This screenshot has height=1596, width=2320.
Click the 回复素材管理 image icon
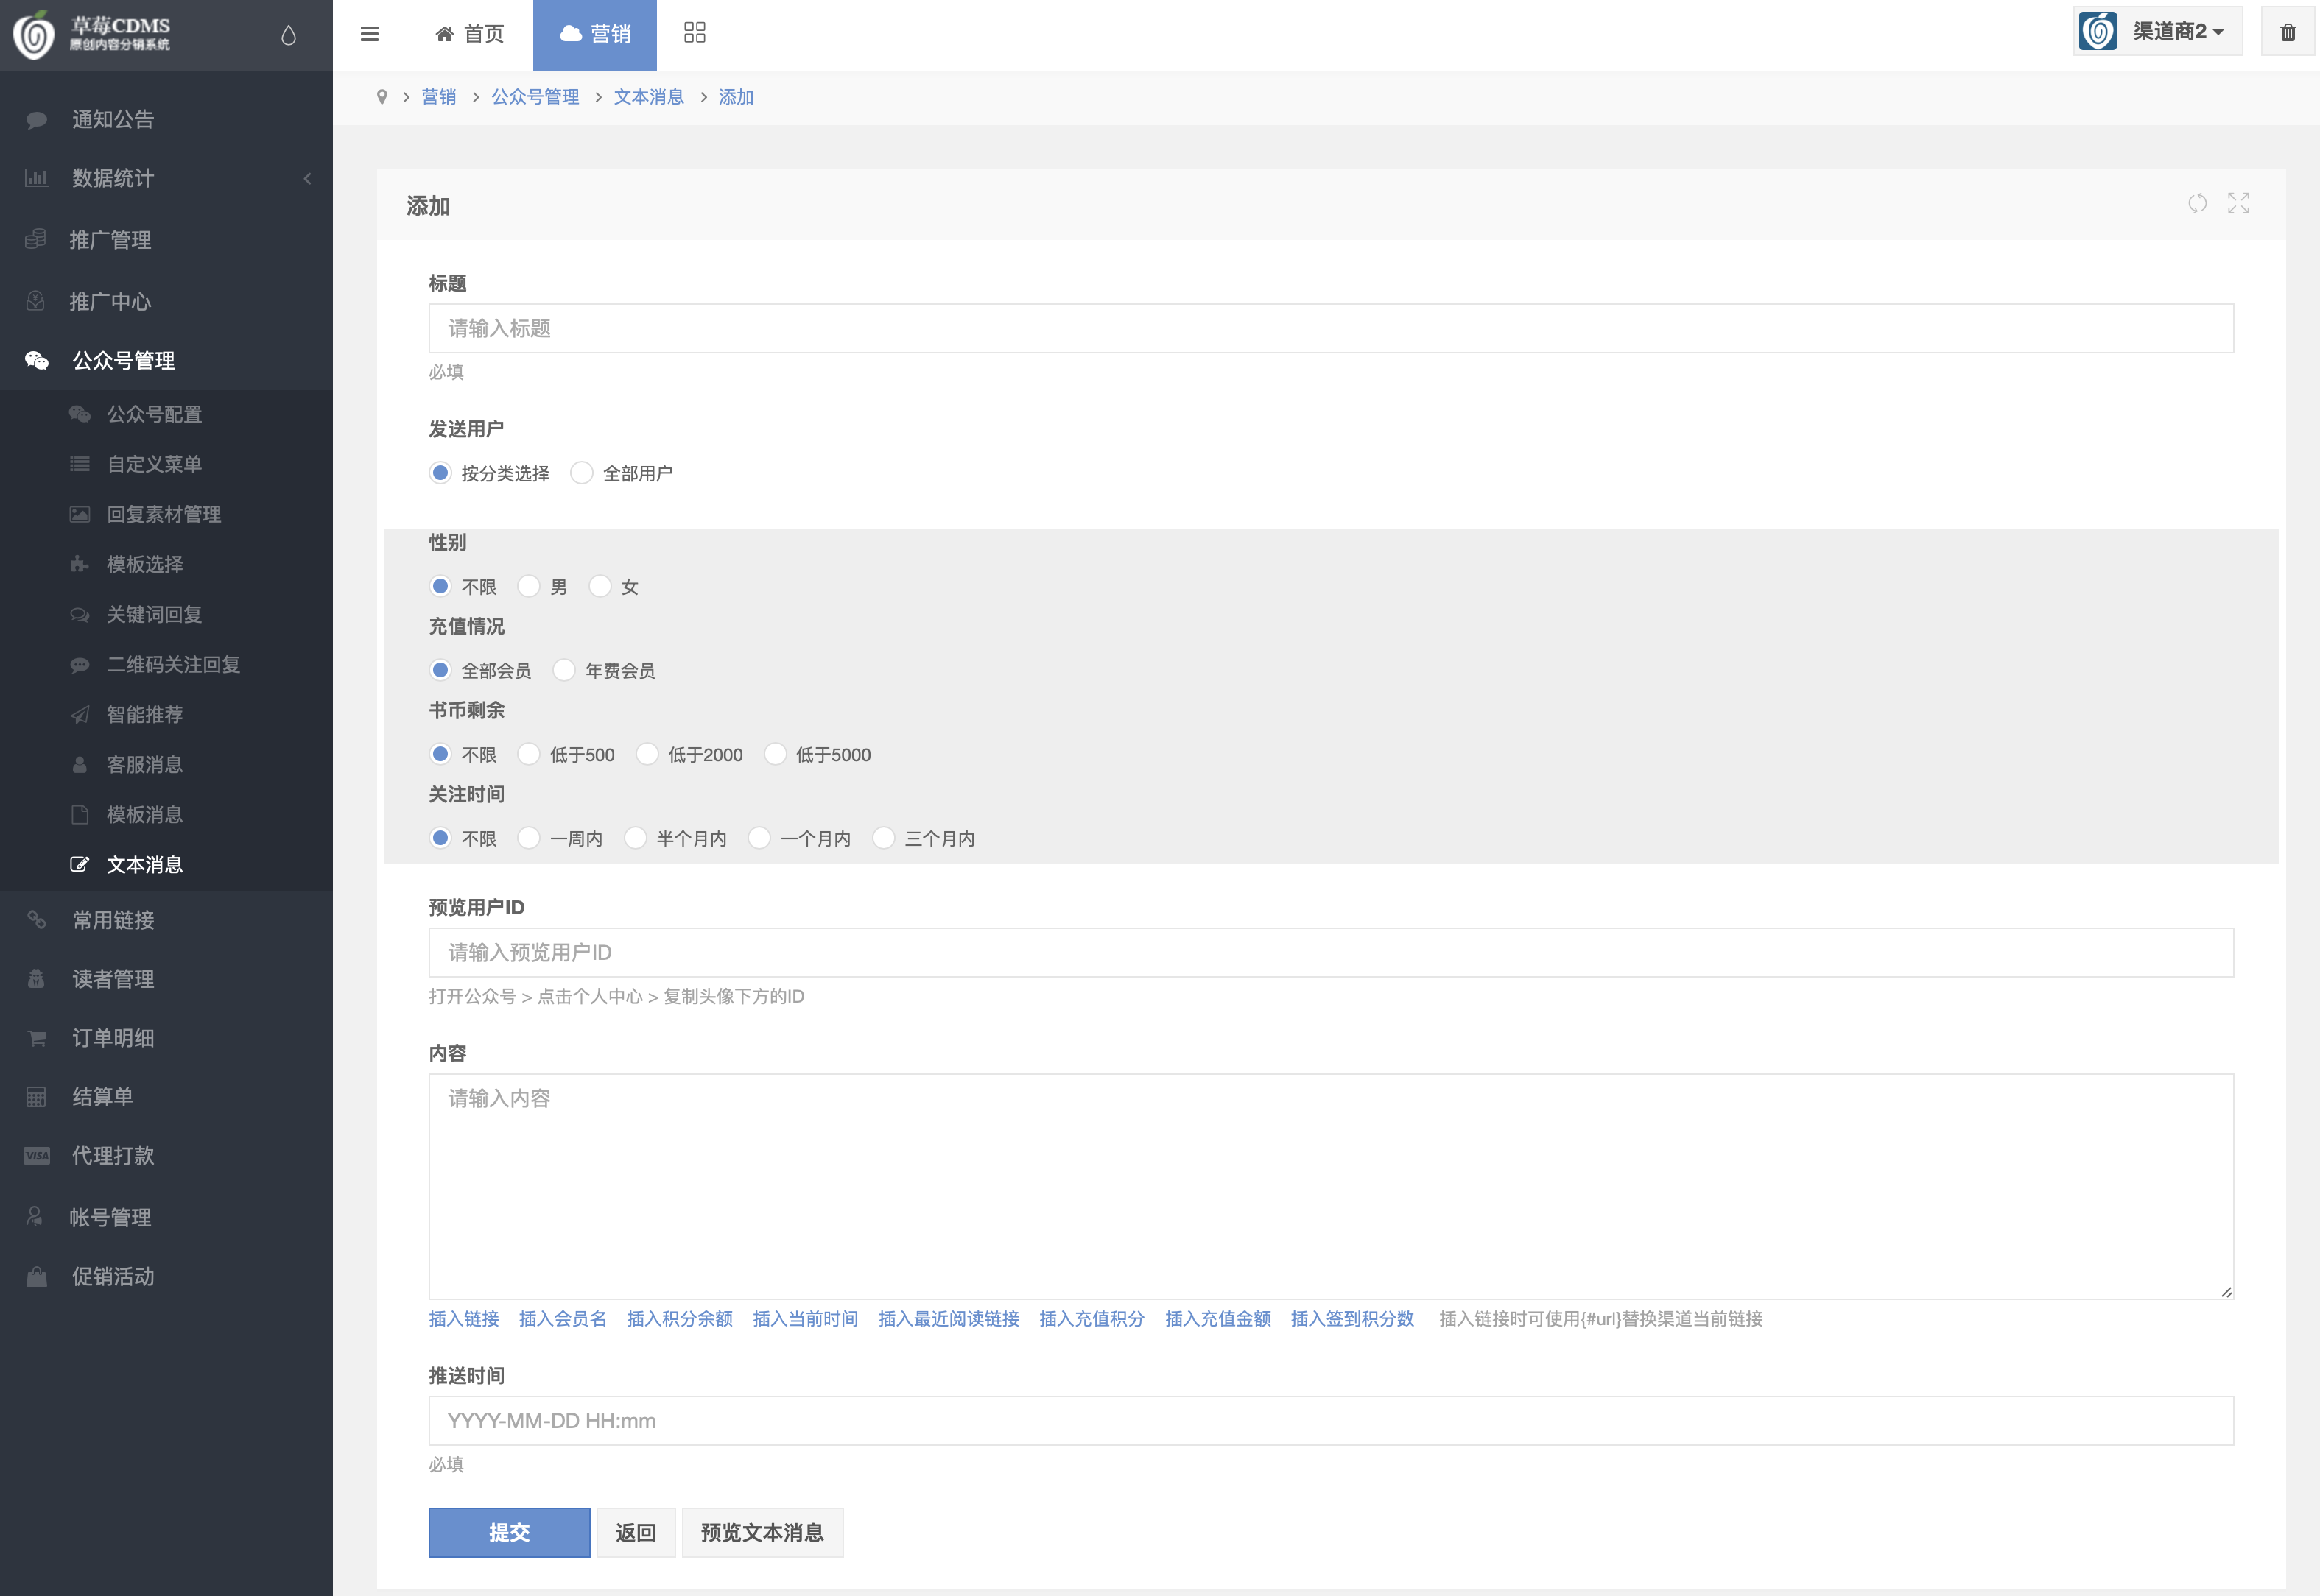pos(80,514)
